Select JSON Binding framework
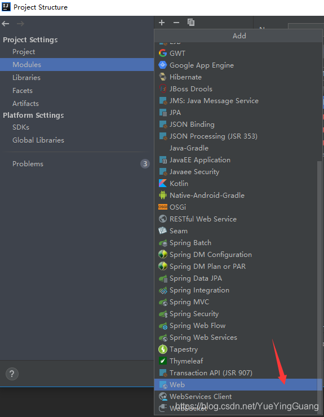The image size is (324, 417). pos(238,124)
